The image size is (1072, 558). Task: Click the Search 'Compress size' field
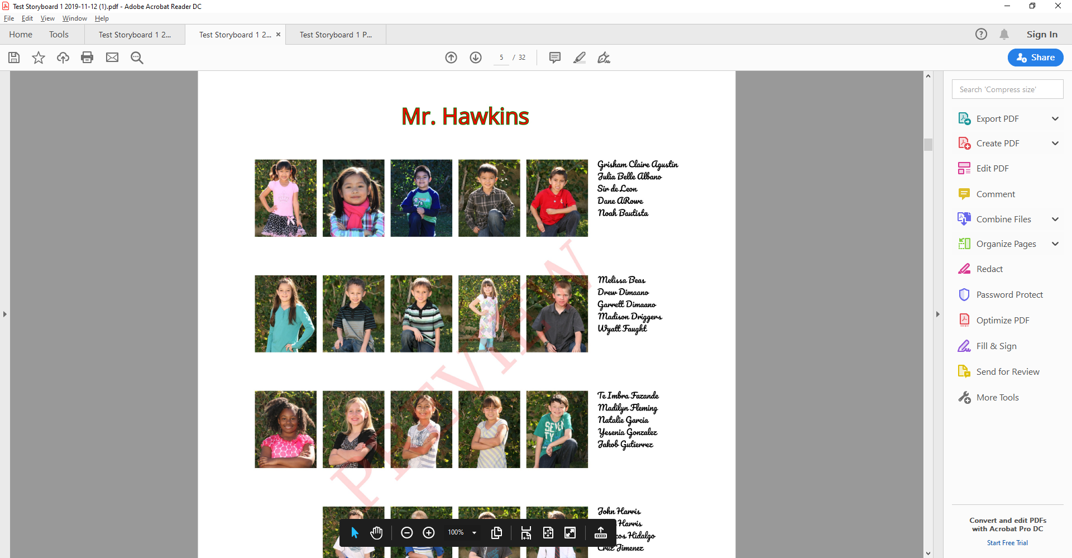[1007, 89]
